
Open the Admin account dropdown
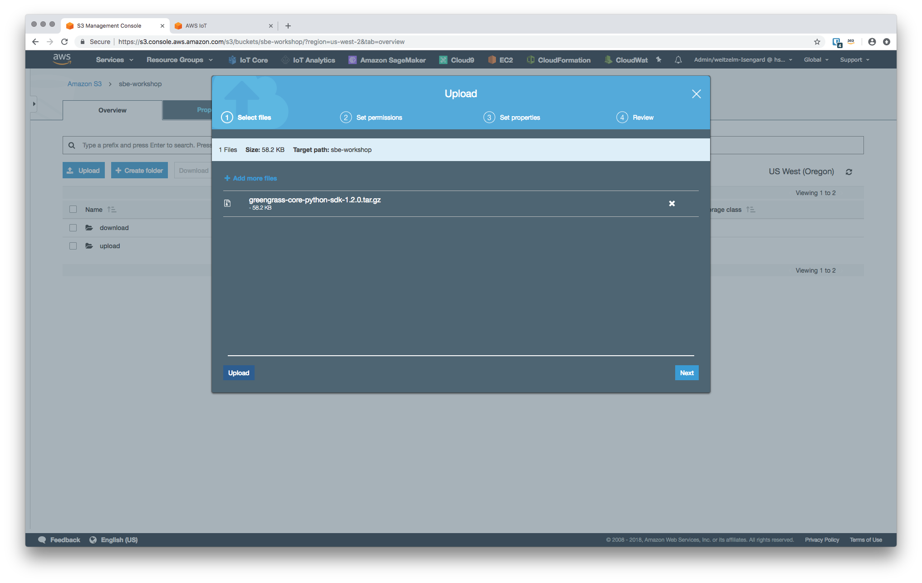(x=743, y=60)
